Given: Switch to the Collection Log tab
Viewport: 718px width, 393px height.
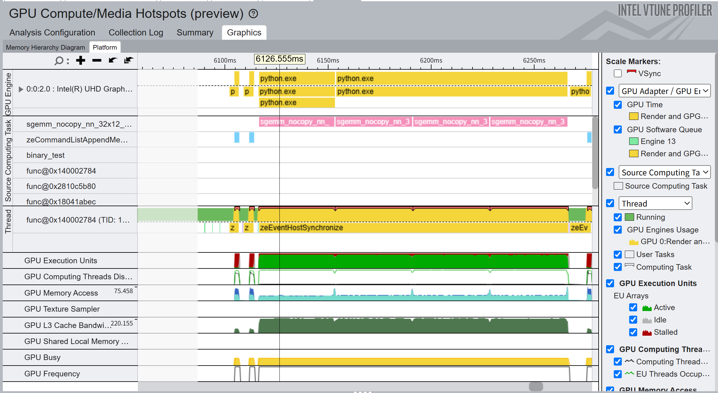Looking at the screenshot, I should (x=136, y=32).
